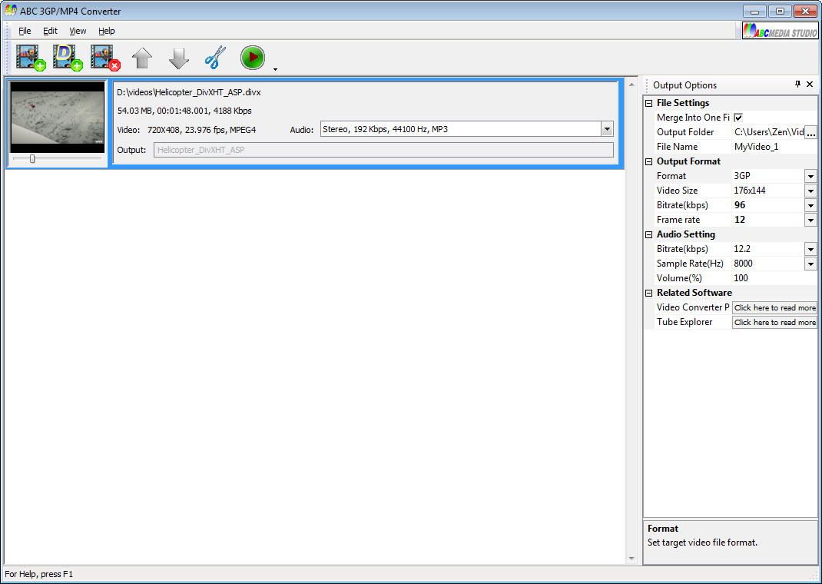Click read more for Tube Explorer
The height and width of the screenshot is (584, 822).
[x=774, y=321]
